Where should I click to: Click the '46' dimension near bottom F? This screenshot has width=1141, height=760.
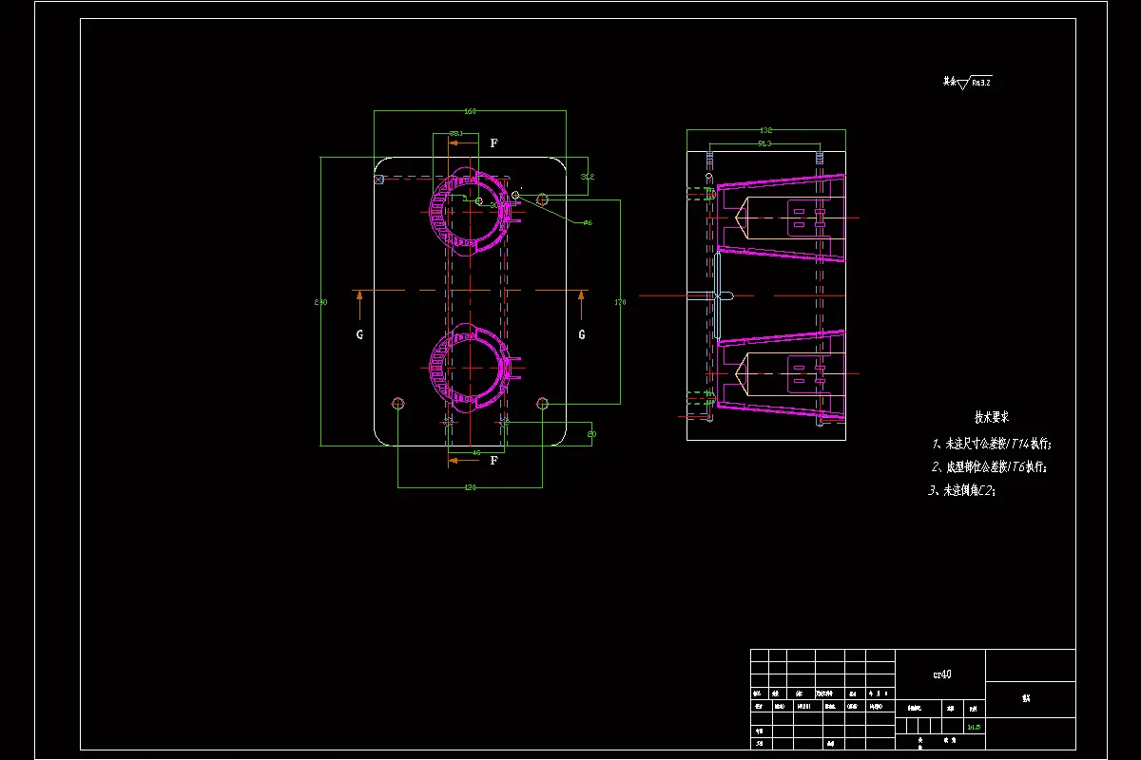tap(476, 453)
